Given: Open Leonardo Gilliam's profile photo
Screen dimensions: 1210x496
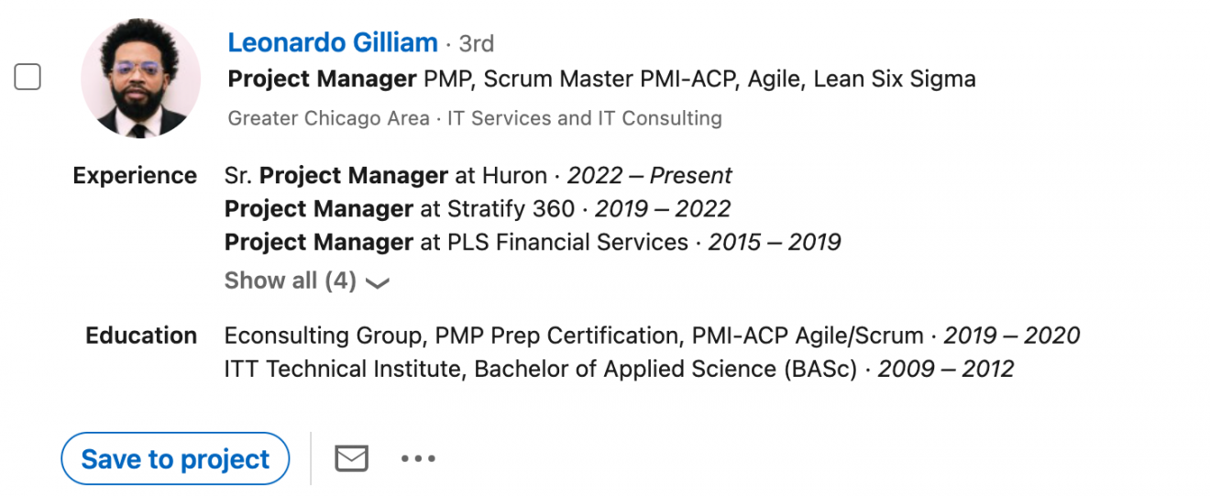Looking at the screenshot, I should [x=140, y=78].
